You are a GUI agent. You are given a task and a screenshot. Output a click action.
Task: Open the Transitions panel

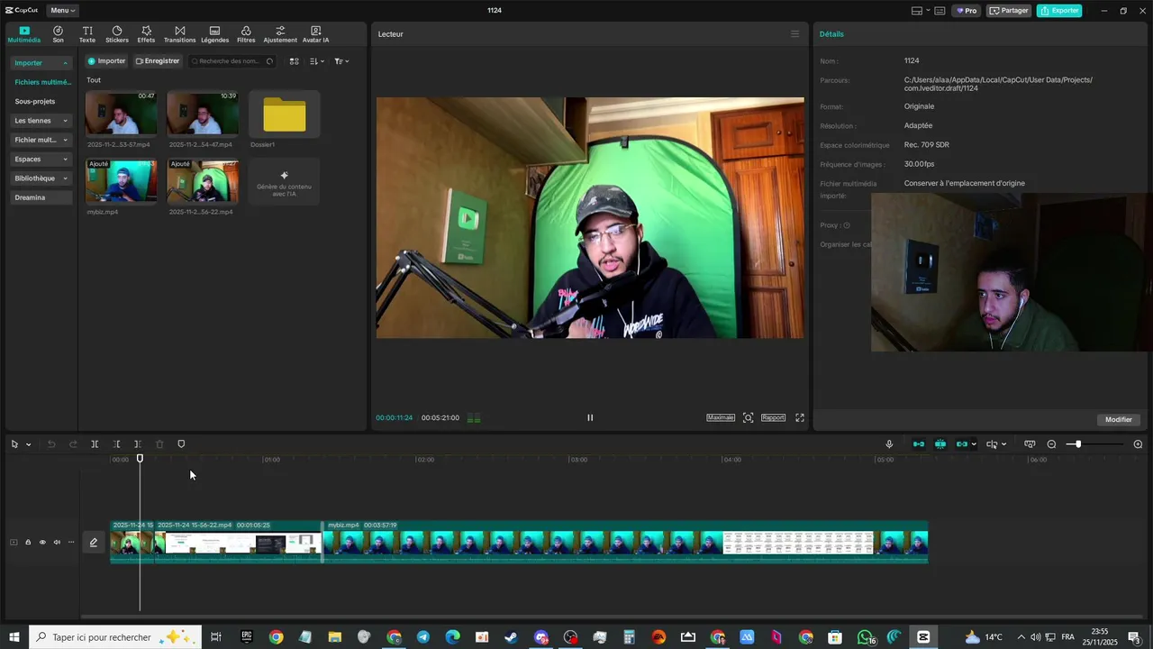pos(180,34)
